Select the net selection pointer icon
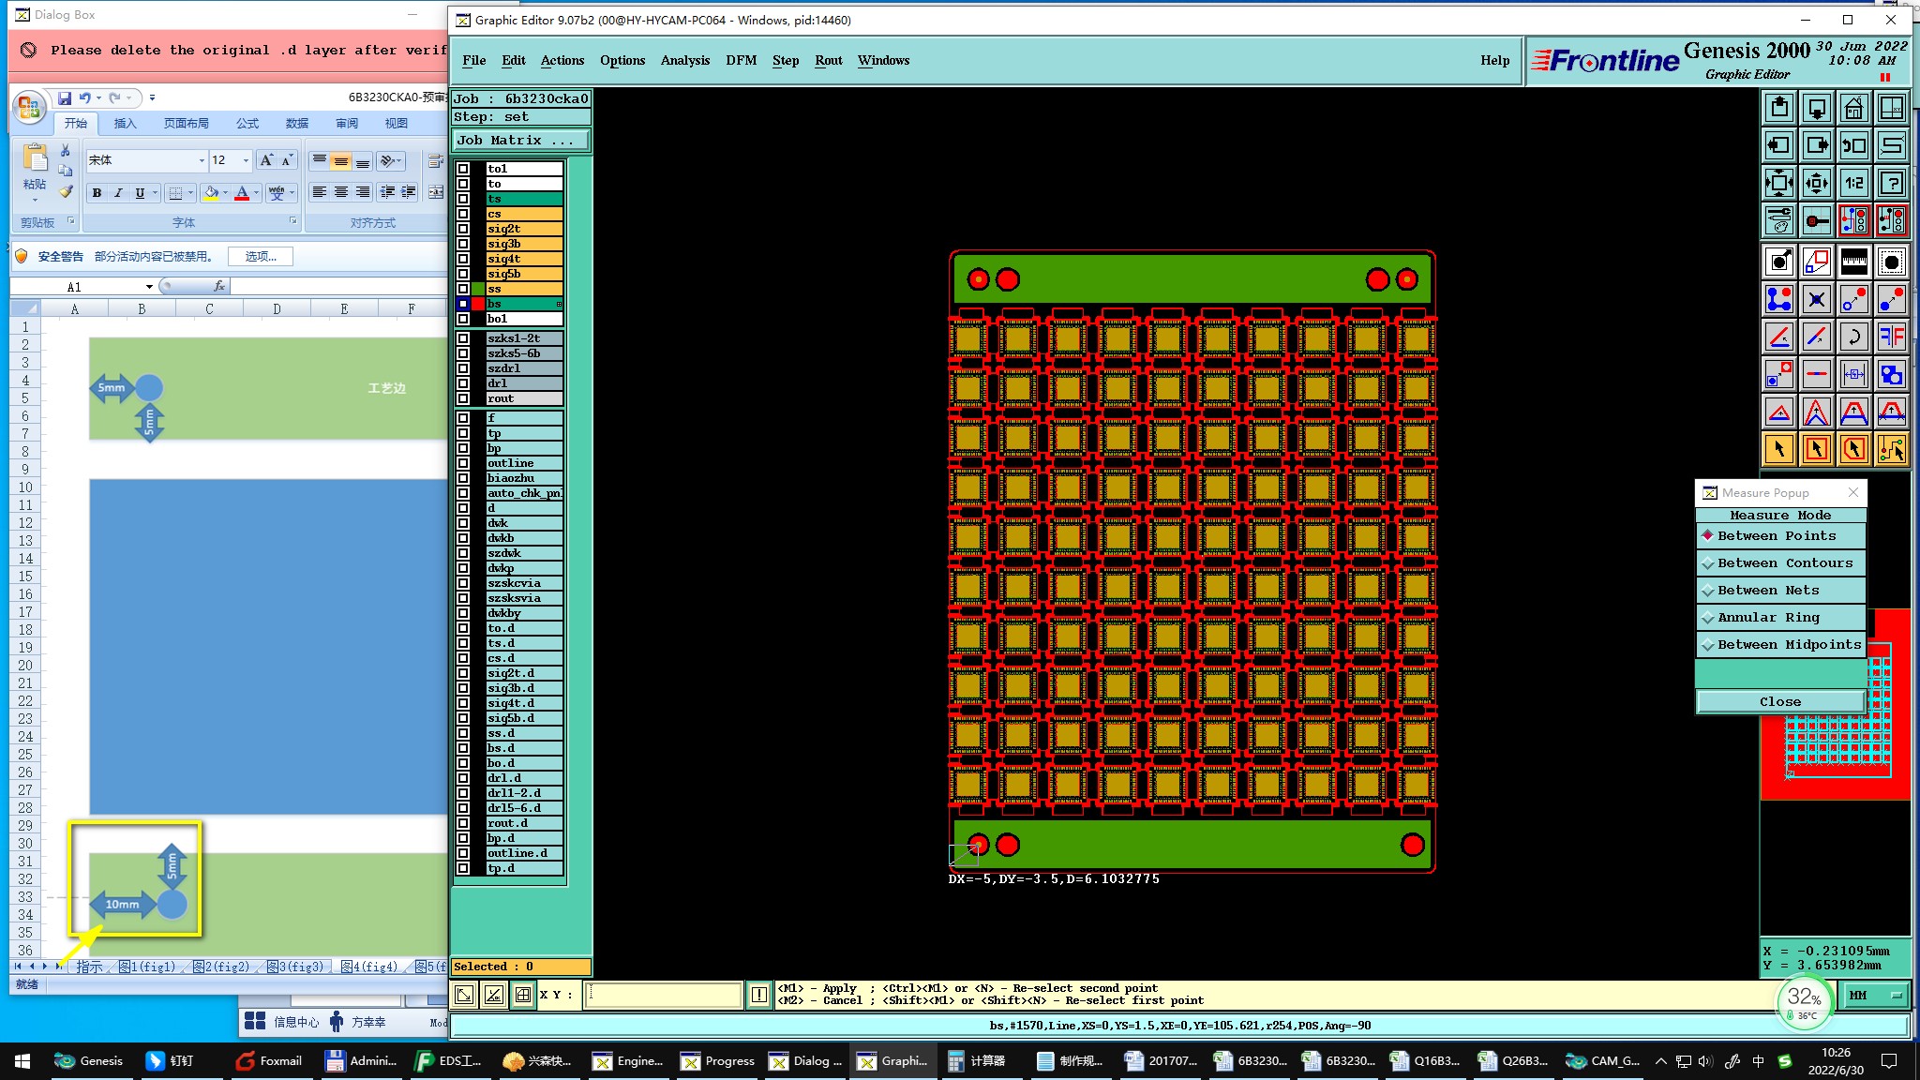 1892,449
